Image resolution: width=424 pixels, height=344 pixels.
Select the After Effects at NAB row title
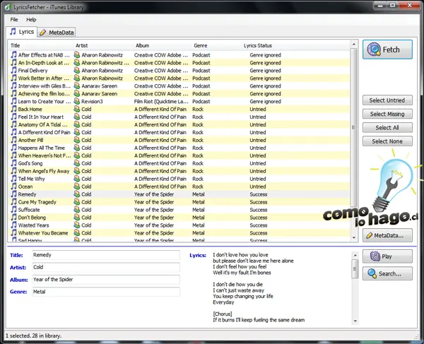pyautogui.click(x=44, y=55)
